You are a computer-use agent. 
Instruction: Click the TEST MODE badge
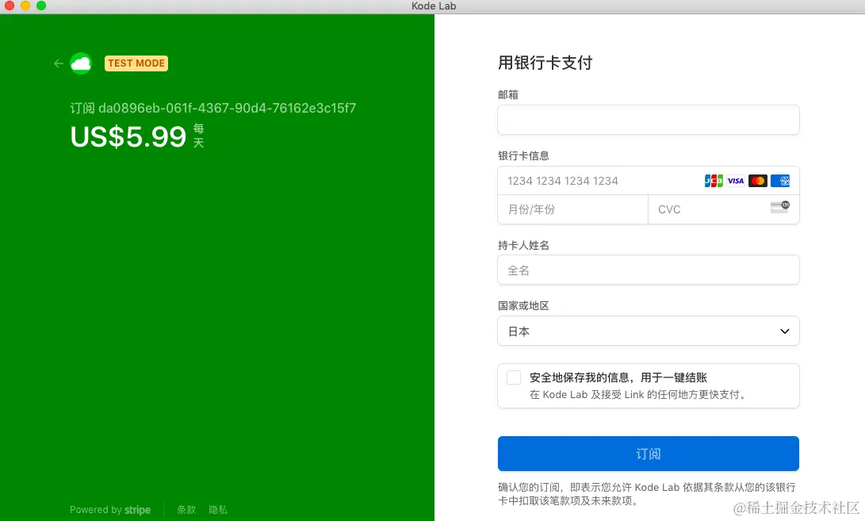pyautogui.click(x=136, y=63)
